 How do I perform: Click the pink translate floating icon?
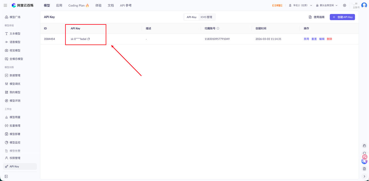pos(365,157)
